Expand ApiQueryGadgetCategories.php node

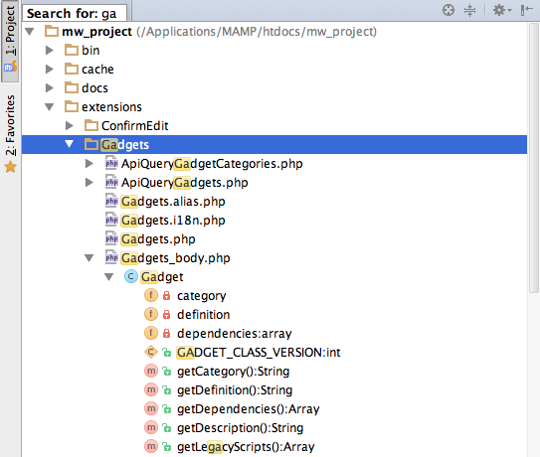pos(90,164)
